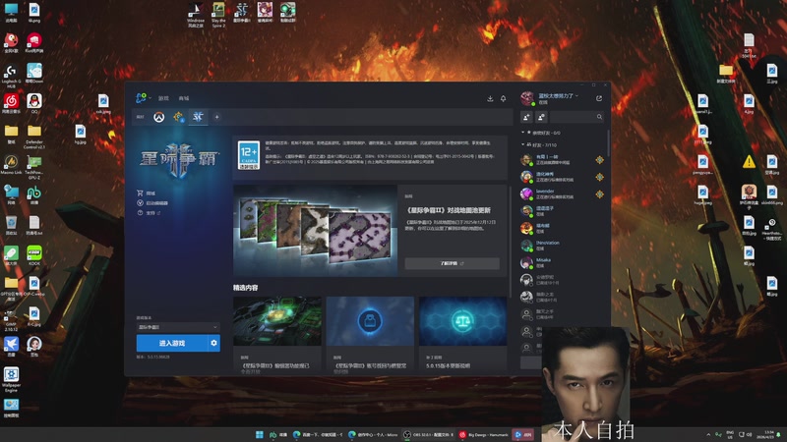Select the friend named INnoVation
This screenshot has width=787, height=442.
click(x=562, y=246)
